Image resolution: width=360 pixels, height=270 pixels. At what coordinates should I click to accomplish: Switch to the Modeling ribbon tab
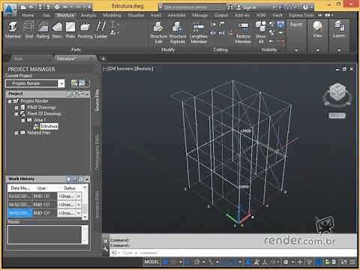(x=112, y=15)
